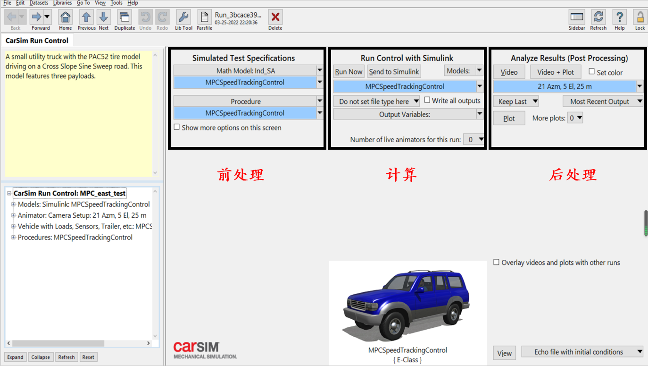Click the Video + Plot button

click(x=556, y=71)
